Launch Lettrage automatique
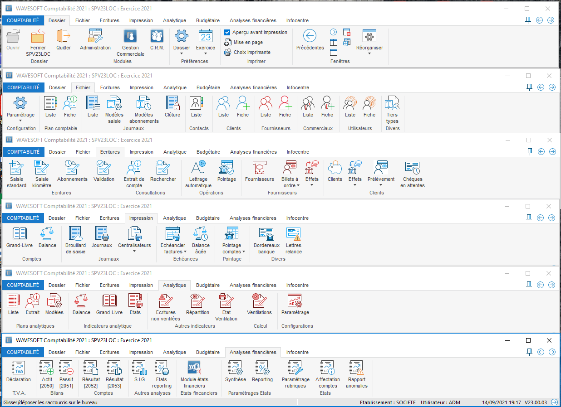The height and width of the screenshot is (407, 561). coord(198,168)
